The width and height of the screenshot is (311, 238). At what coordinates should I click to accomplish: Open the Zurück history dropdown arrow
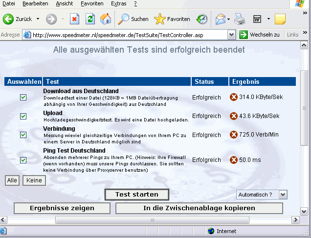38,19
